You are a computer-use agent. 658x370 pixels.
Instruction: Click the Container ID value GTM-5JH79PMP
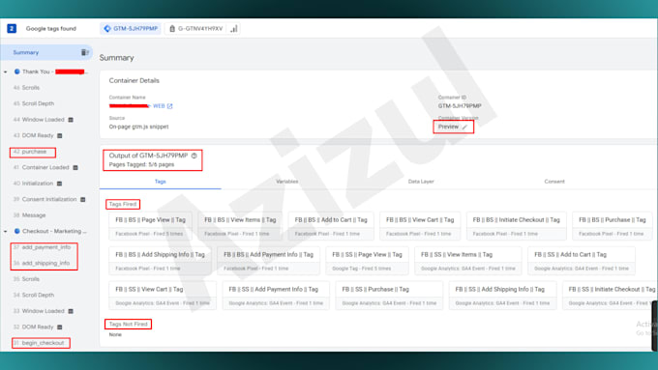point(460,106)
